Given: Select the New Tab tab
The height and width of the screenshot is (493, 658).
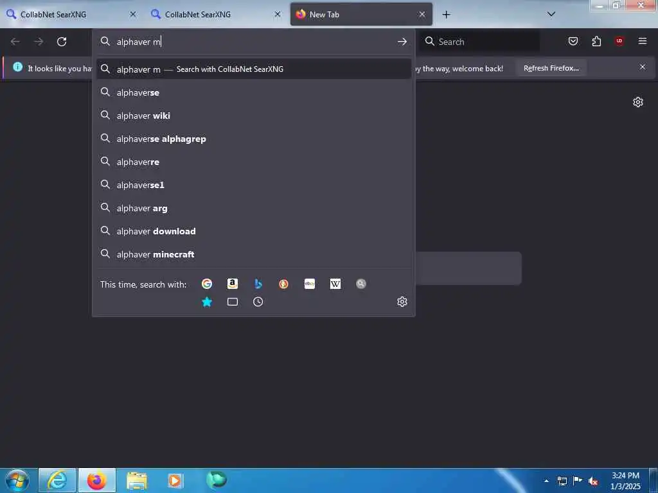Looking at the screenshot, I should [361, 14].
